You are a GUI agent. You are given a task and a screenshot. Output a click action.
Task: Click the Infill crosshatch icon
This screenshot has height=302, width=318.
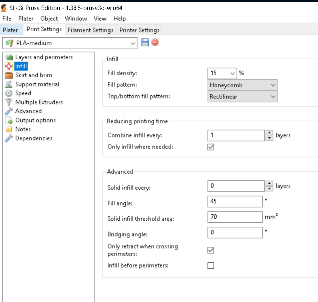coord(9,66)
